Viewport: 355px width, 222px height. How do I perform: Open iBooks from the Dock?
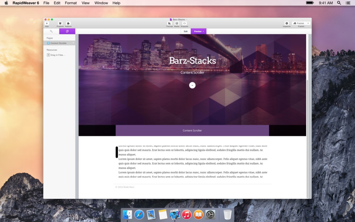tap(199, 214)
